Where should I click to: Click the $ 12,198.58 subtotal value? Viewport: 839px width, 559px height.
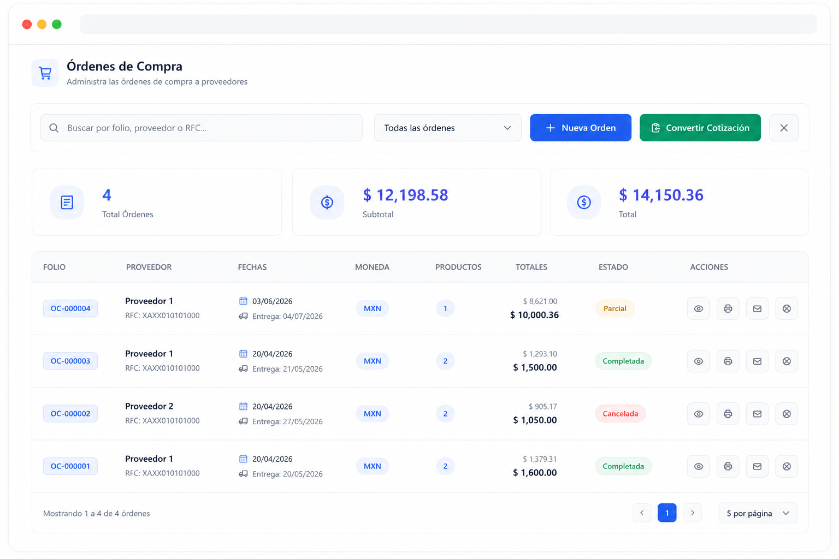pos(405,195)
